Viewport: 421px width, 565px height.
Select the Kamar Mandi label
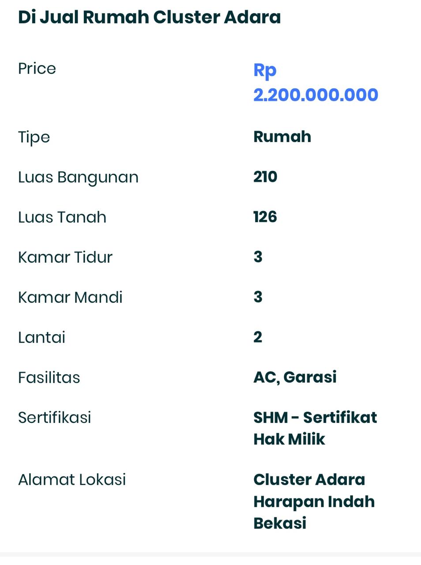coord(70,297)
